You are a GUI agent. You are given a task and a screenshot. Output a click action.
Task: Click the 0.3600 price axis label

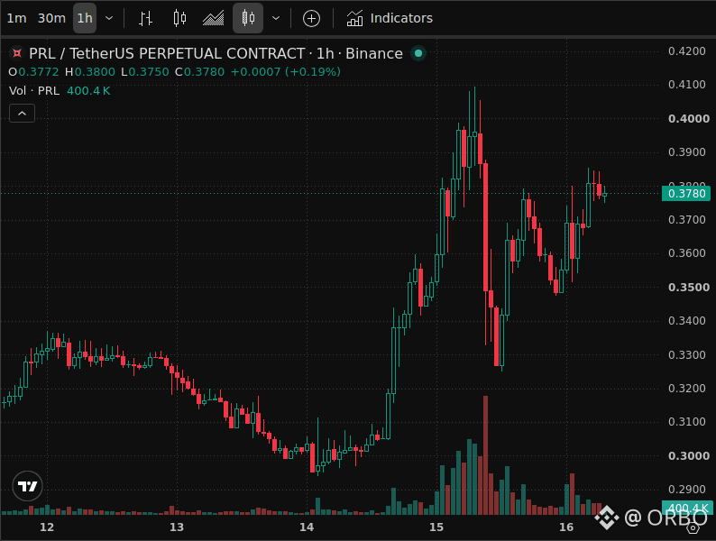687,253
